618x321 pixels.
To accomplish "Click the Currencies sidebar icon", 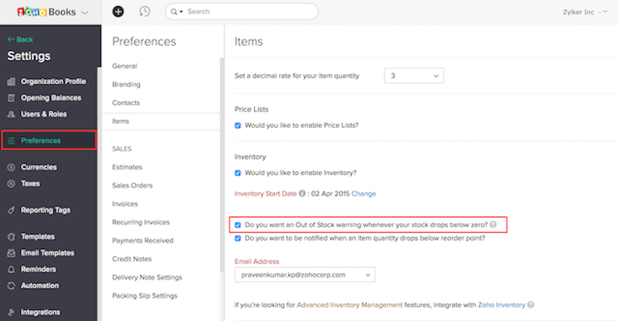I will coord(12,167).
